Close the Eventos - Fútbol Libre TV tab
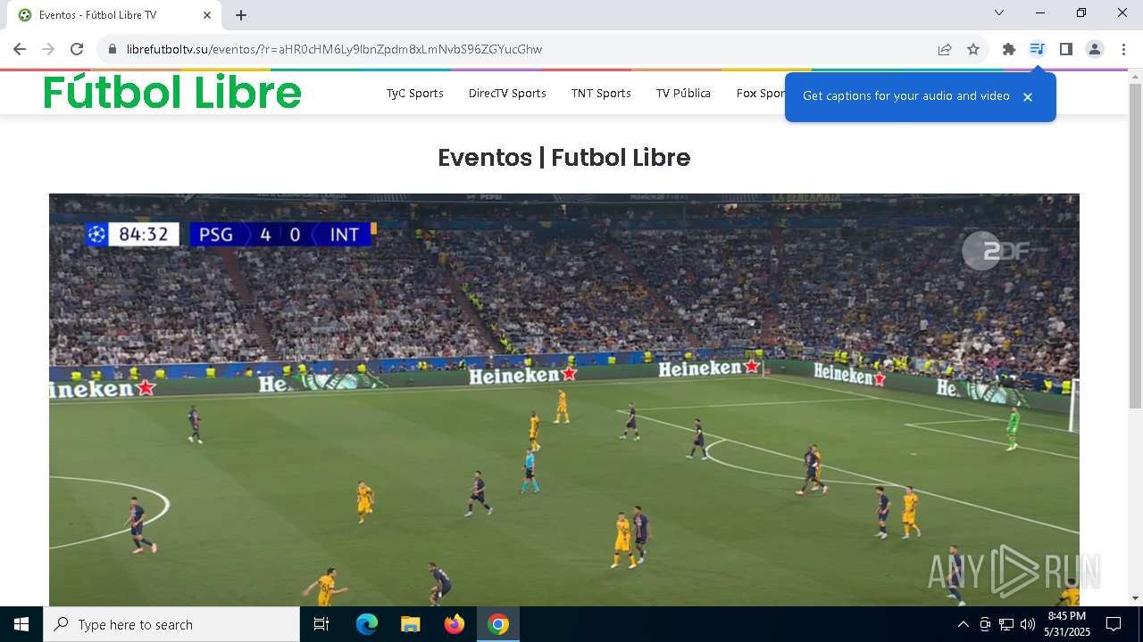Image resolution: width=1143 pixels, height=642 pixels. 207,15
